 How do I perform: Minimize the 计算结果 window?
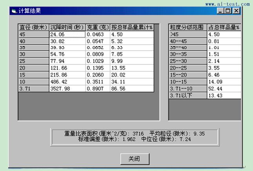click(x=220, y=11)
